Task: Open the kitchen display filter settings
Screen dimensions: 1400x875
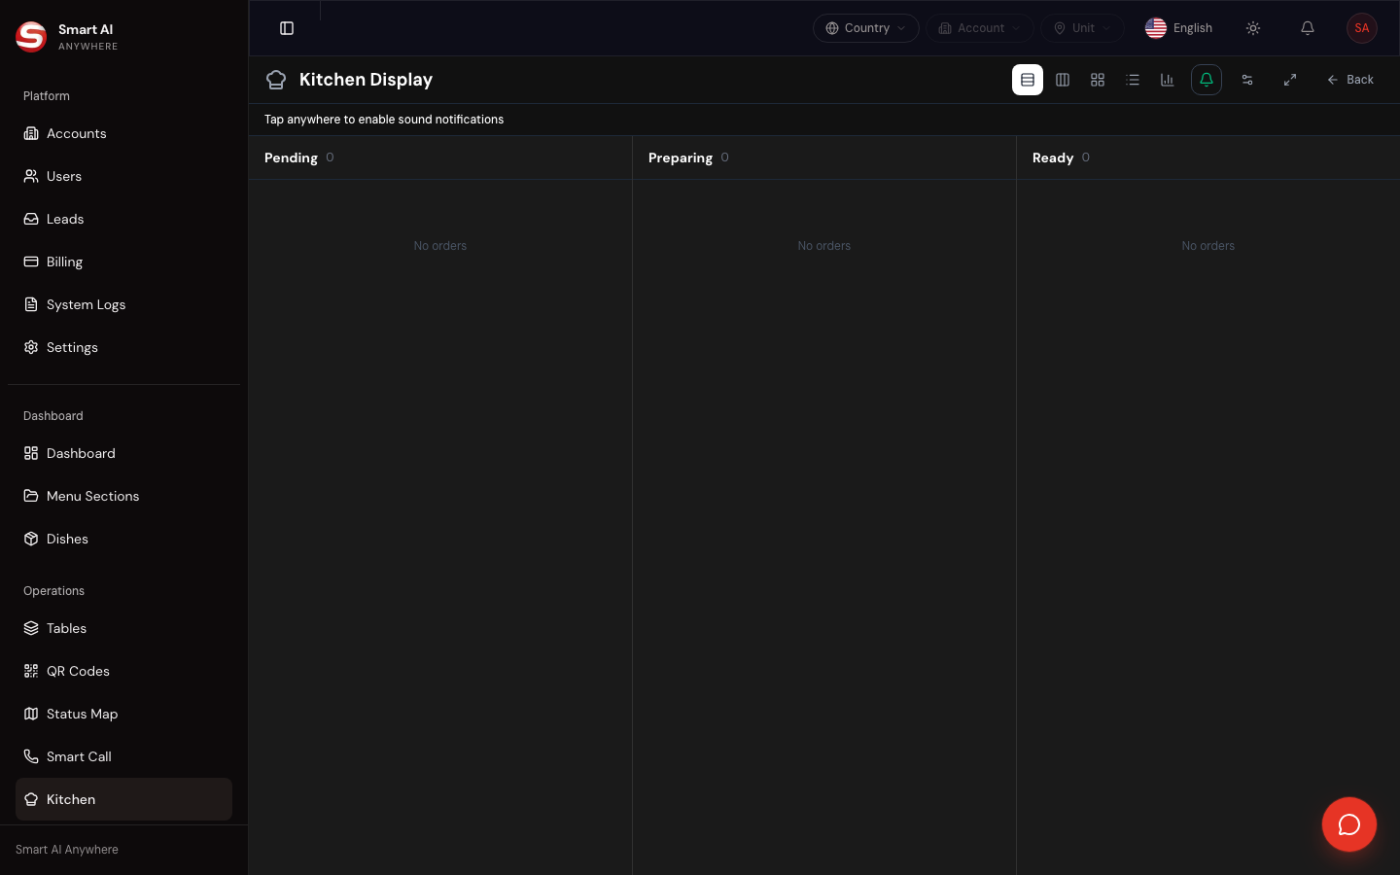Action: tap(1247, 80)
